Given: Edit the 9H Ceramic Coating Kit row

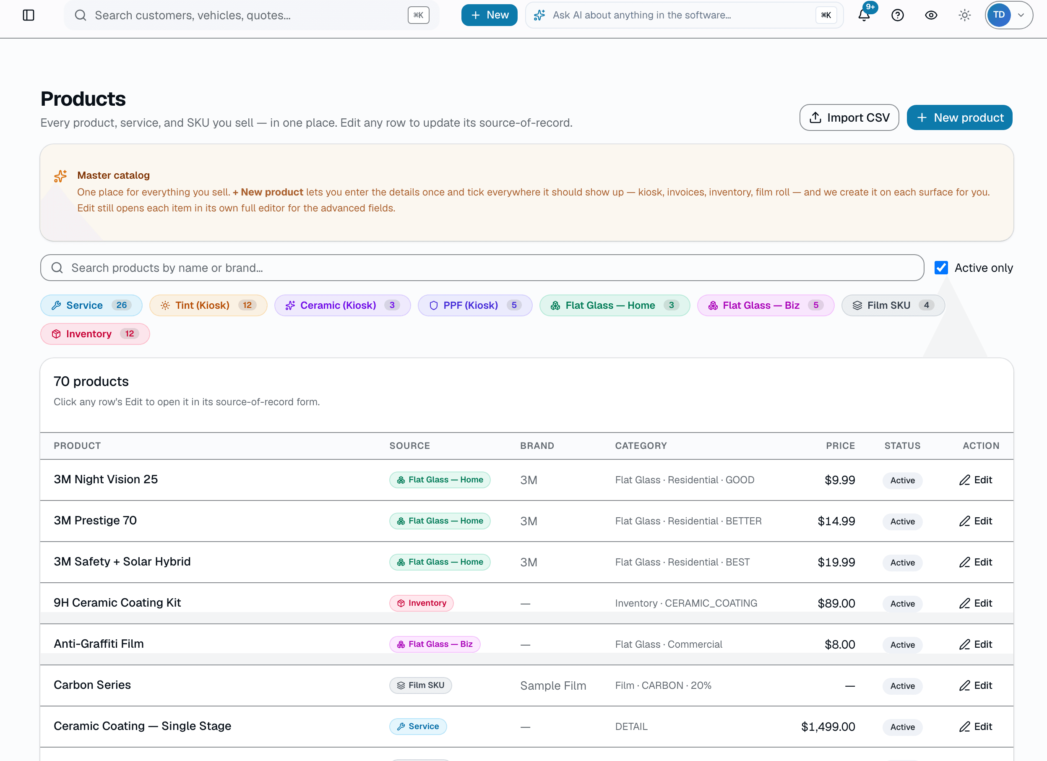Looking at the screenshot, I should coord(975,603).
